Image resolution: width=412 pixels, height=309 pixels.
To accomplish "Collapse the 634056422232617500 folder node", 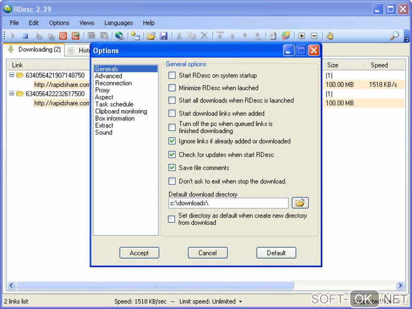I will pyautogui.click(x=12, y=93).
